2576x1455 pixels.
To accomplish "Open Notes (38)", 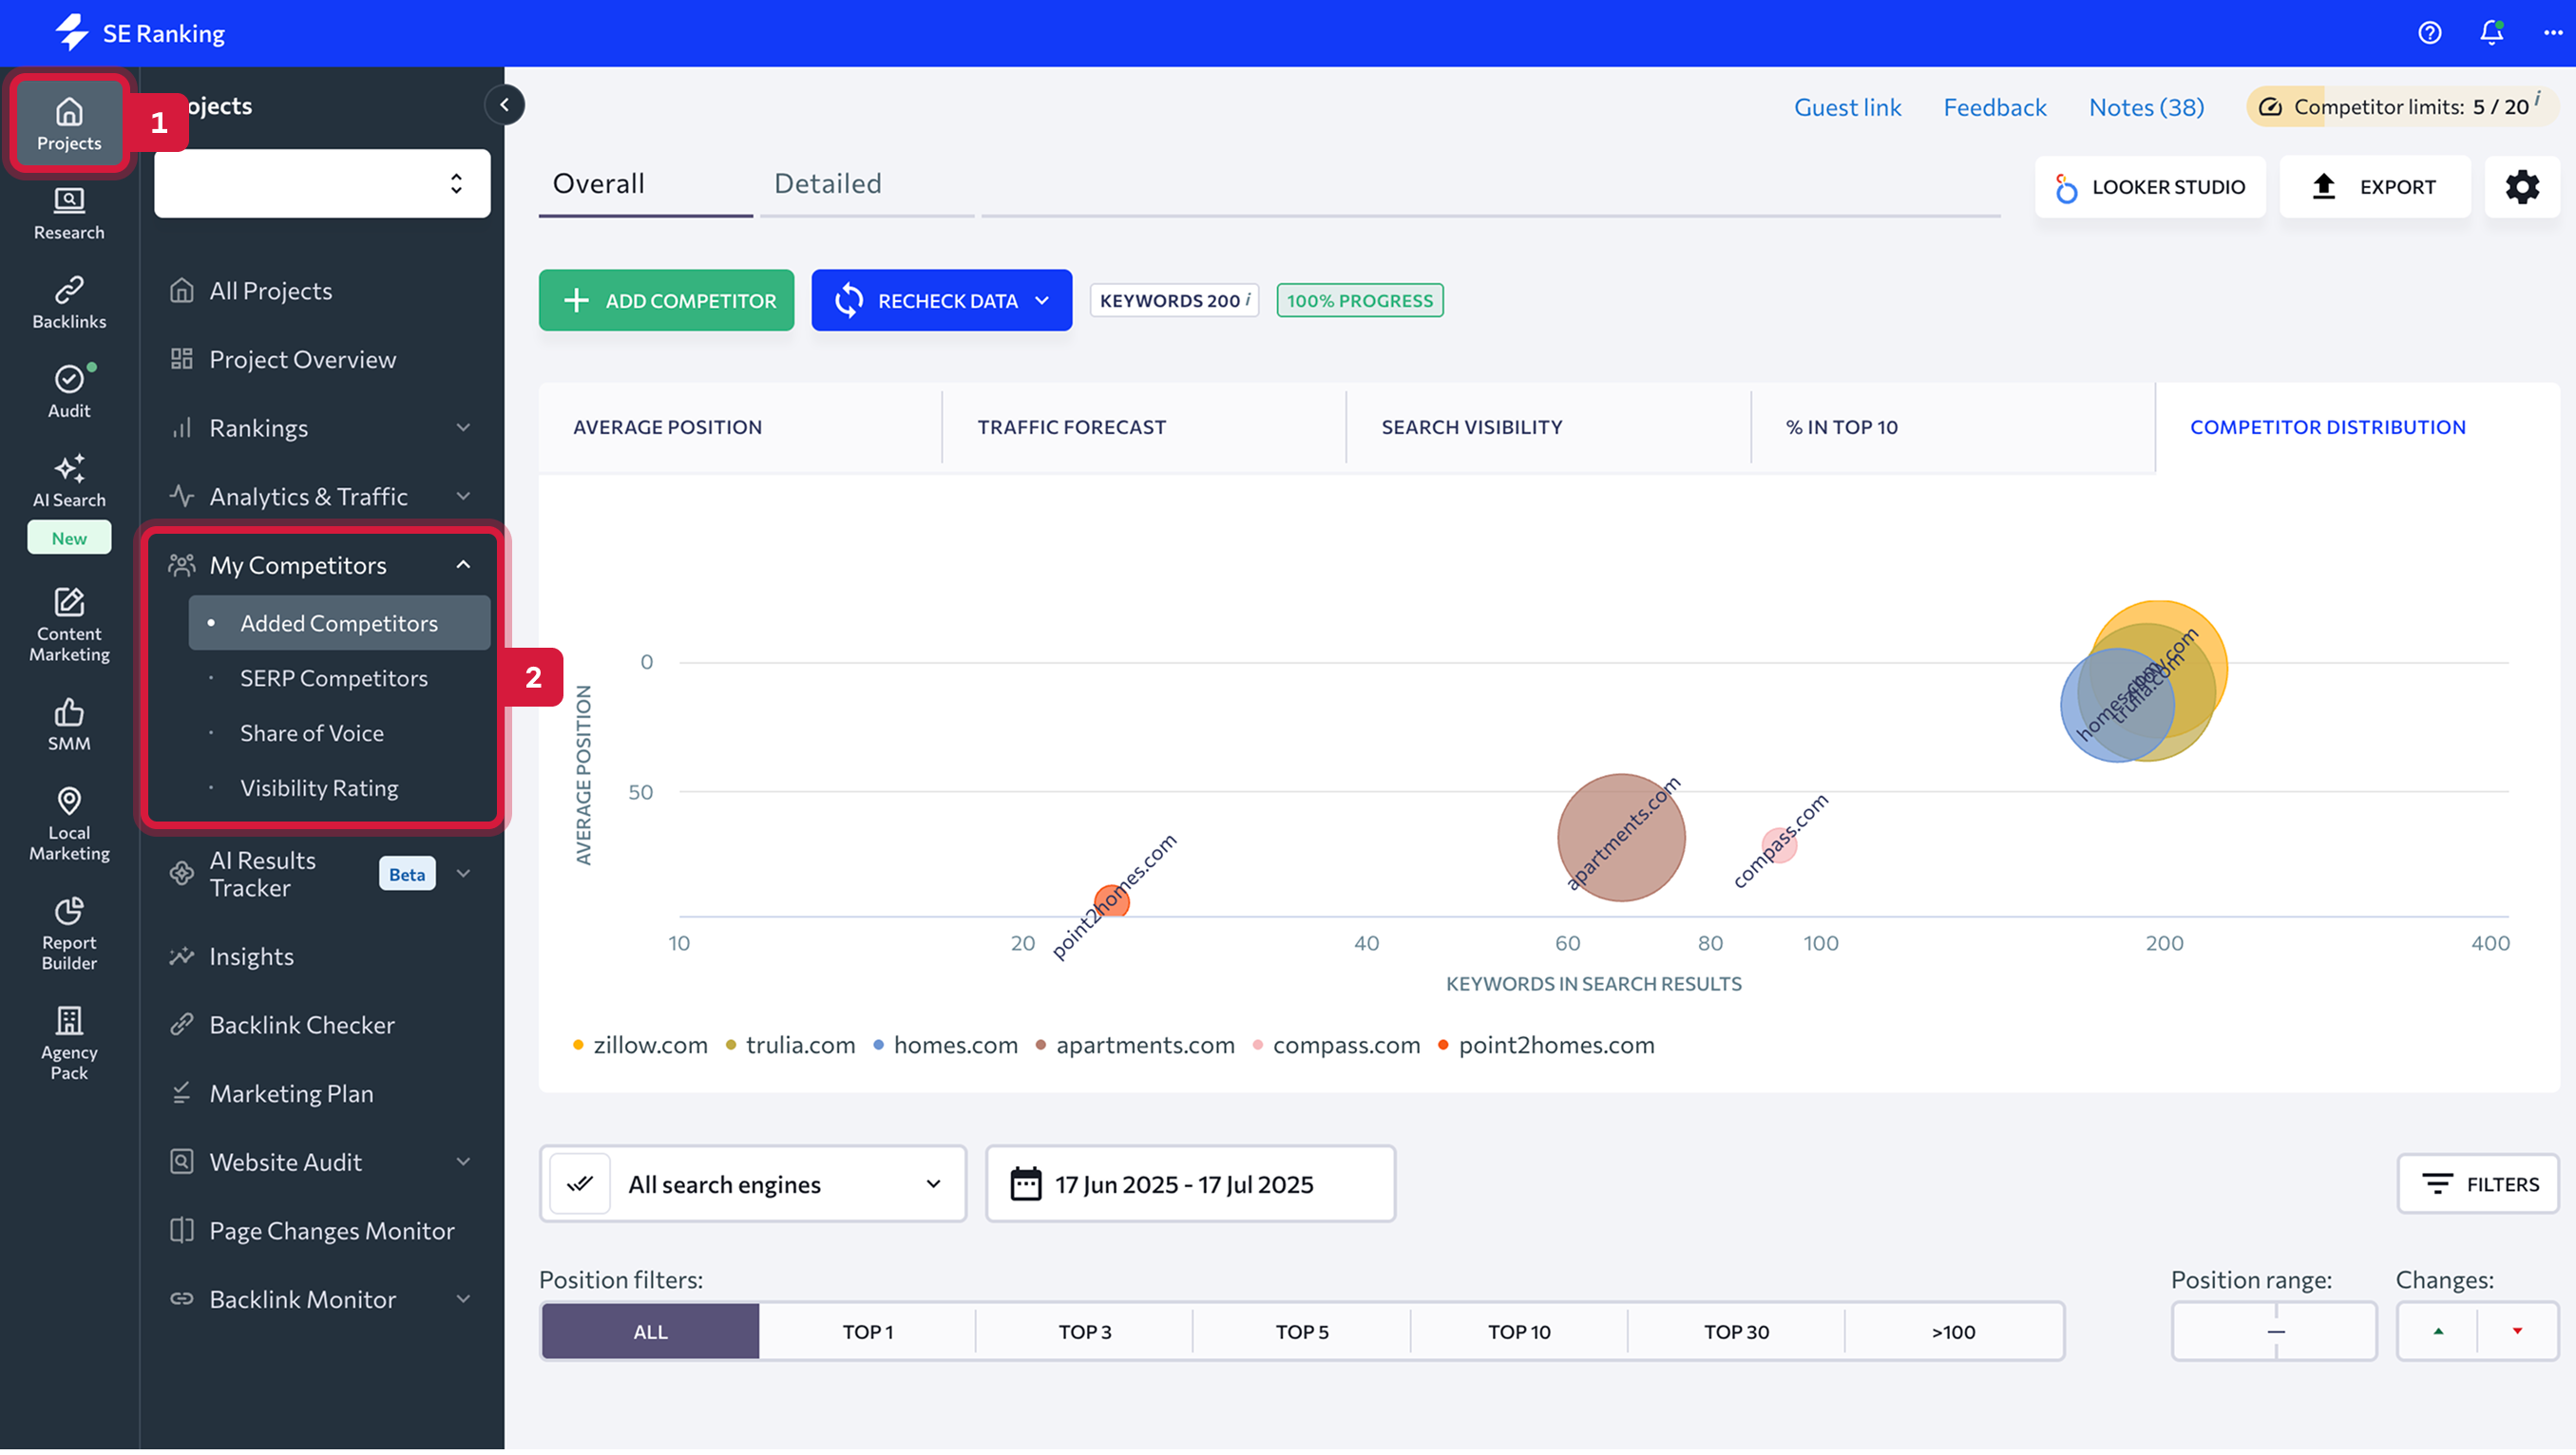I will (x=2146, y=107).
